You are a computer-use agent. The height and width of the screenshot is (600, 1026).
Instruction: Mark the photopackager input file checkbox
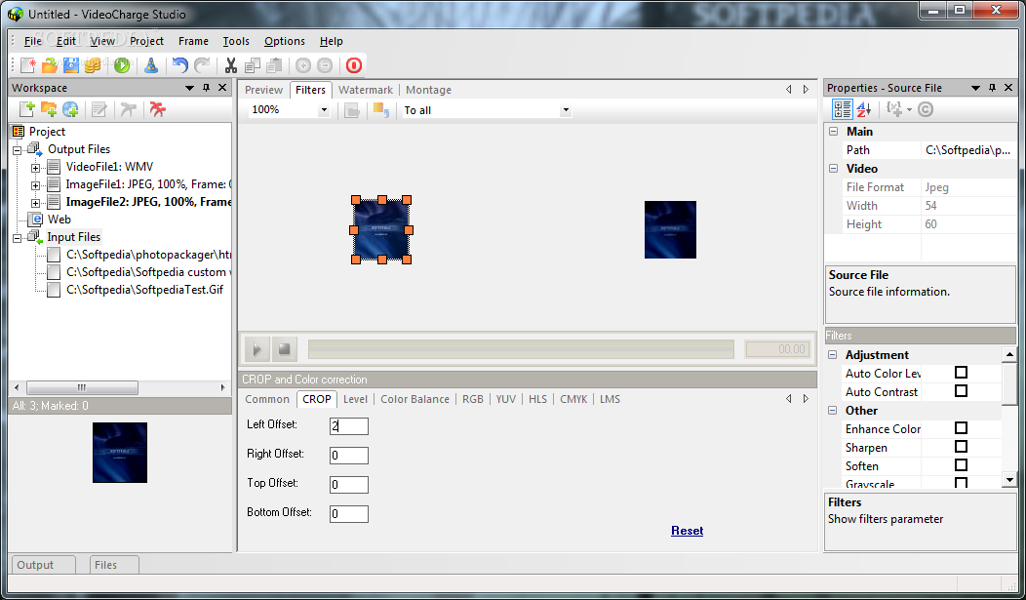coord(54,255)
